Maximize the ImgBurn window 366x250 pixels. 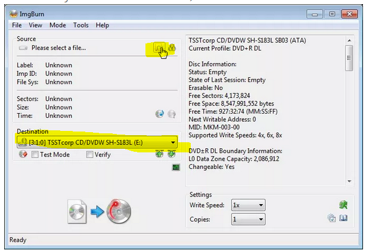point(332,14)
